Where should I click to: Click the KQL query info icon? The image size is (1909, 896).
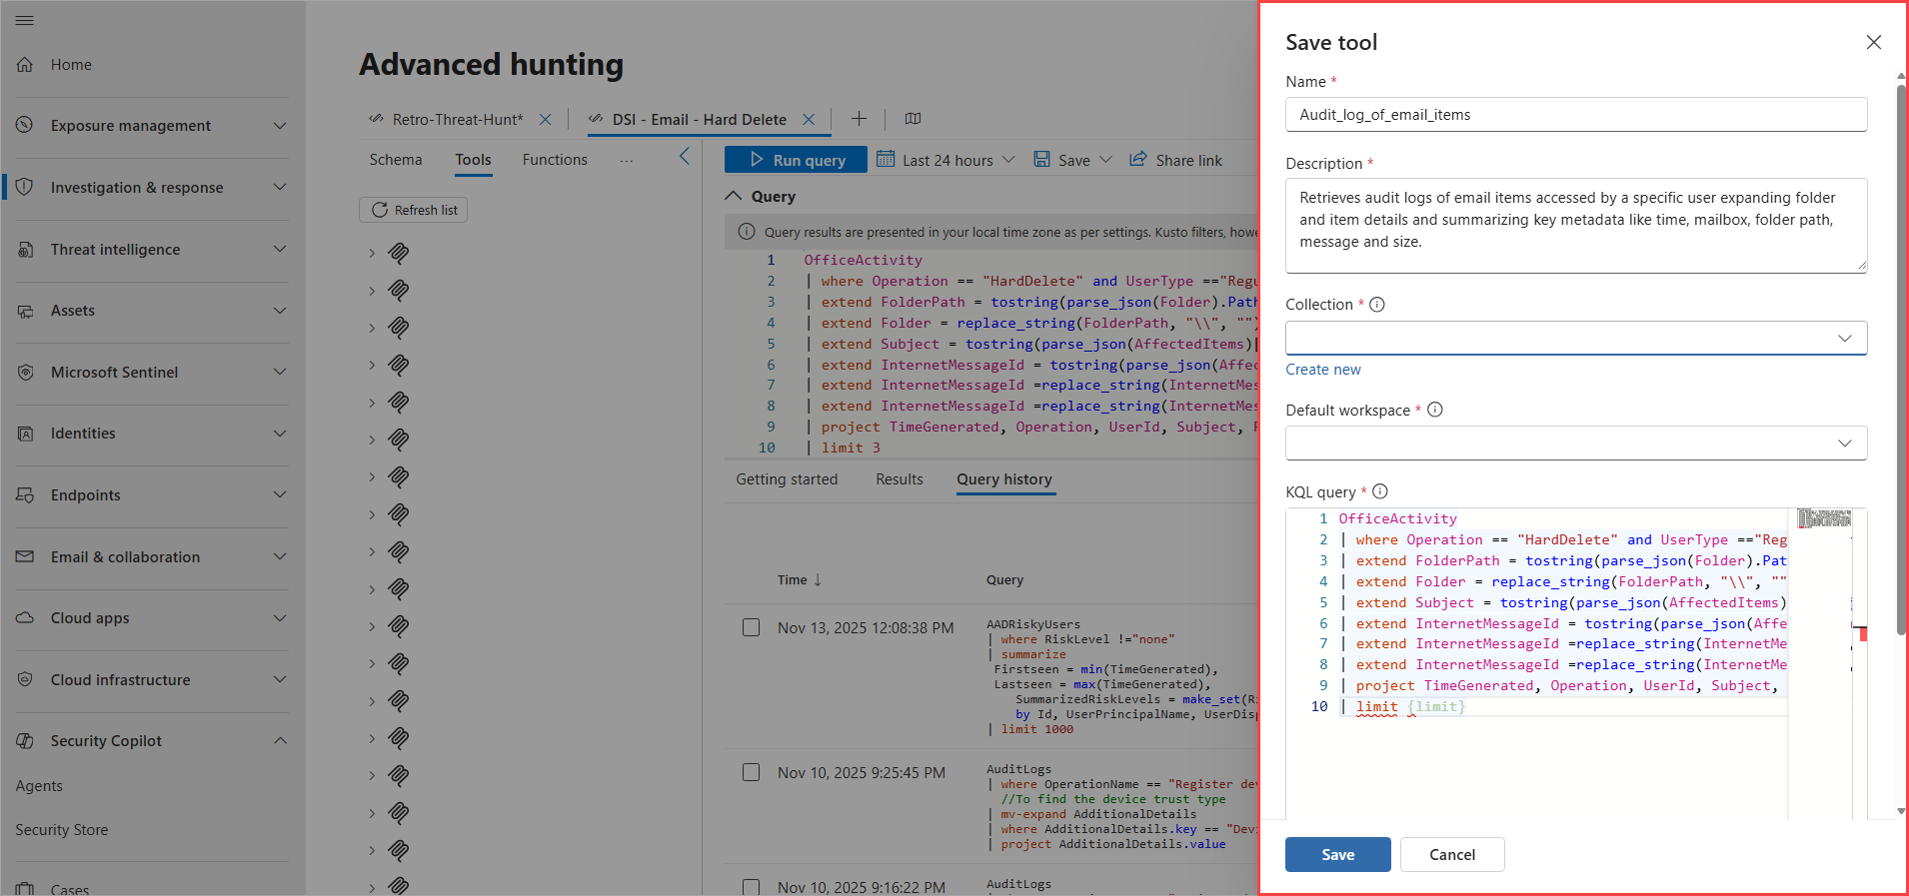tap(1379, 491)
